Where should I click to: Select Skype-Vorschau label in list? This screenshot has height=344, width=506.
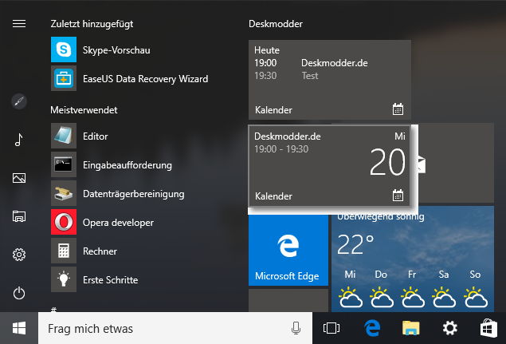116,50
